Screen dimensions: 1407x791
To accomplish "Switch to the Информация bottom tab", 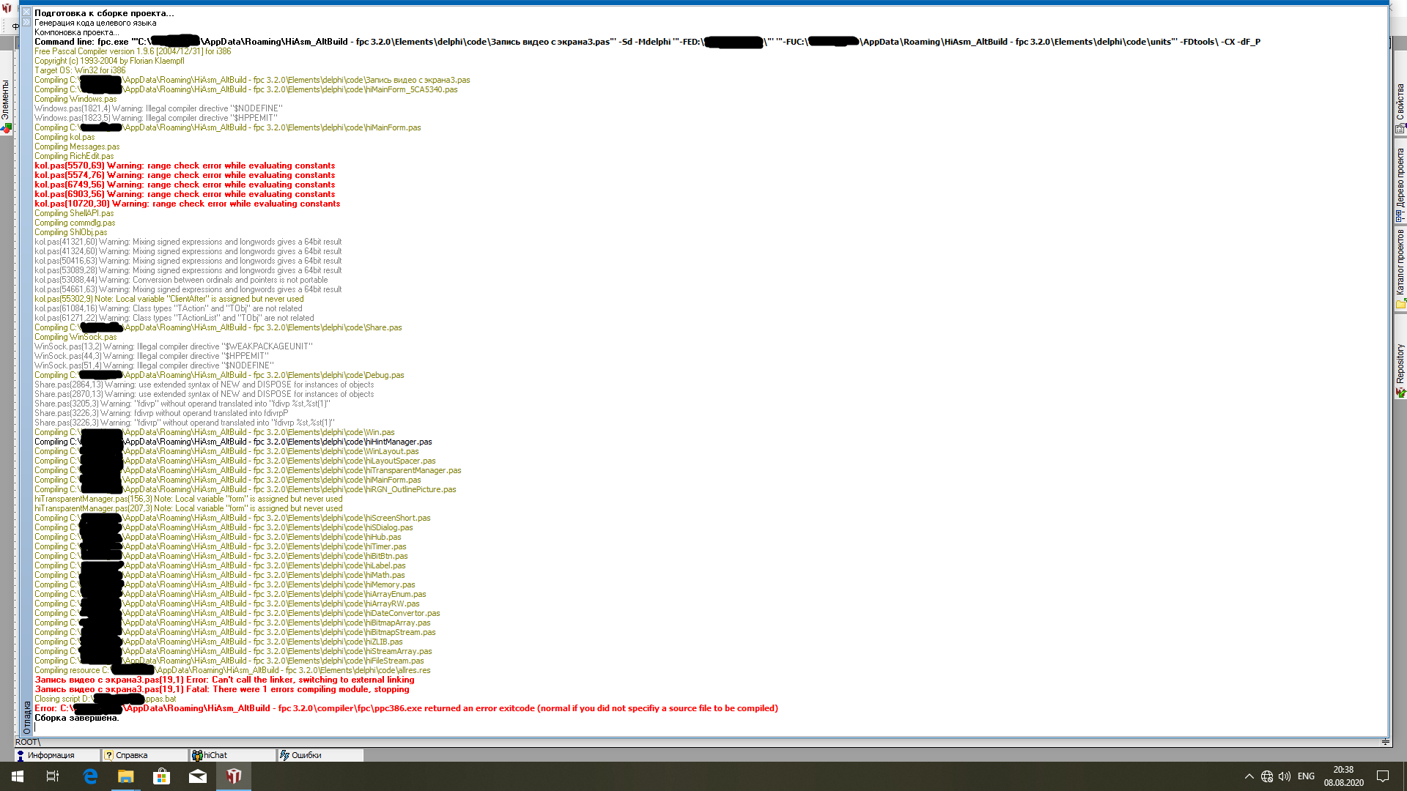I will pyautogui.click(x=51, y=755).
